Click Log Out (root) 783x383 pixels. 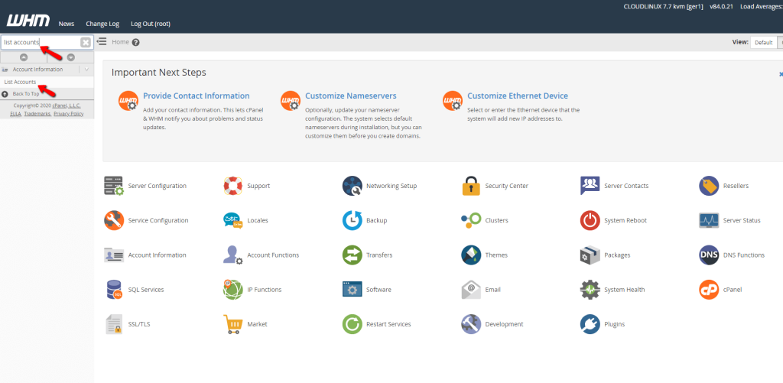[x=151, y=24]
